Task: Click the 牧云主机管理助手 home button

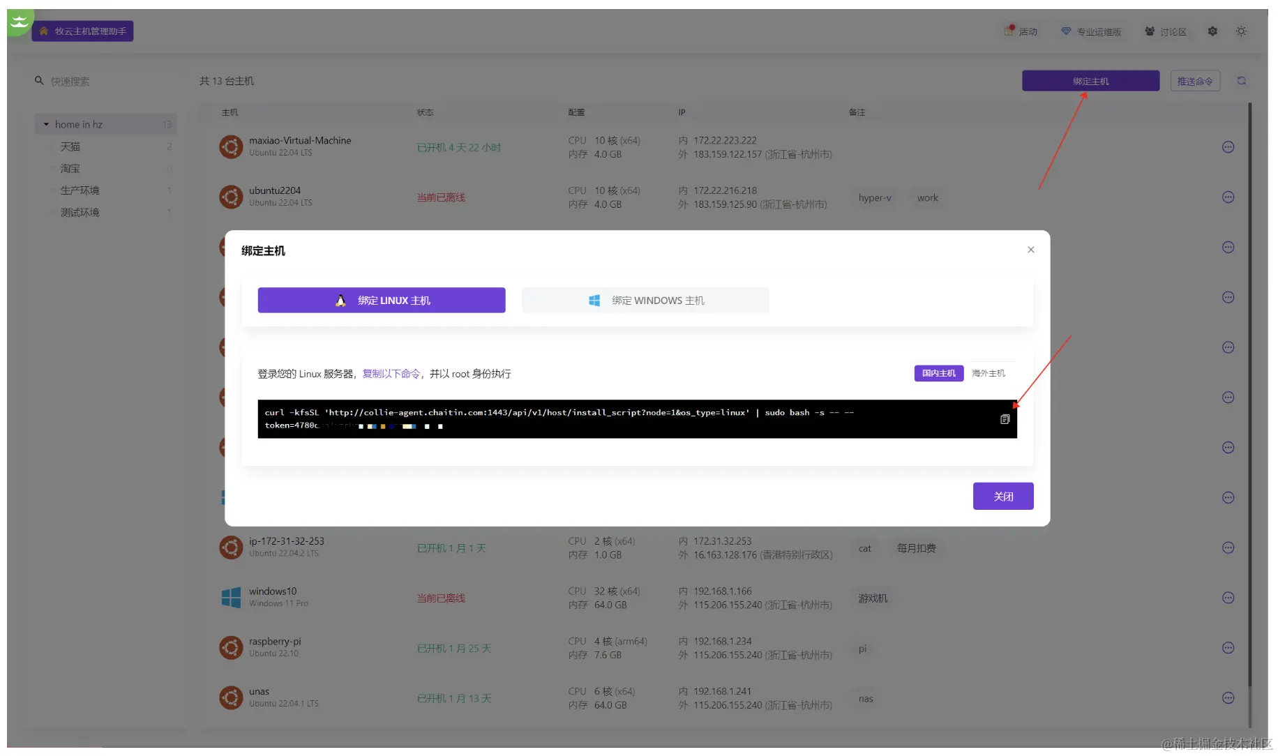Action: [82, 31]
